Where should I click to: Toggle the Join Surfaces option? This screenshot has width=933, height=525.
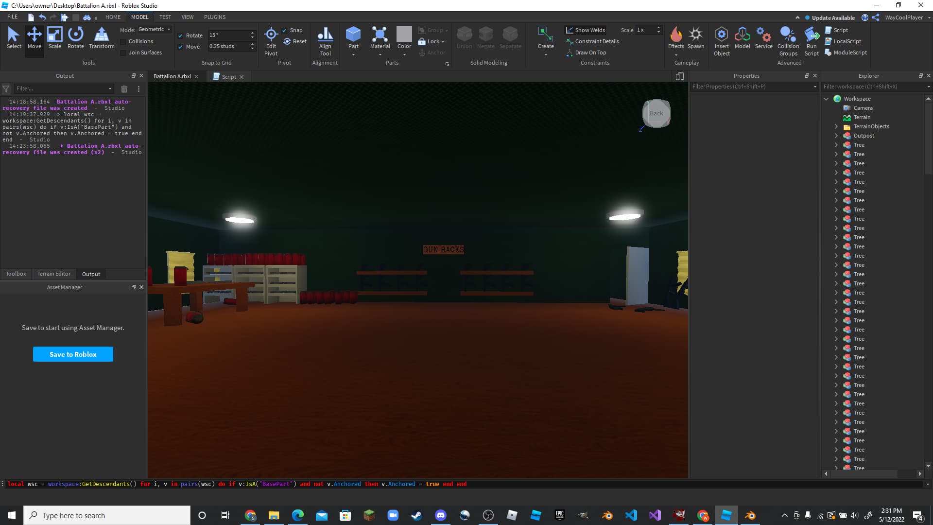[123, 52]
